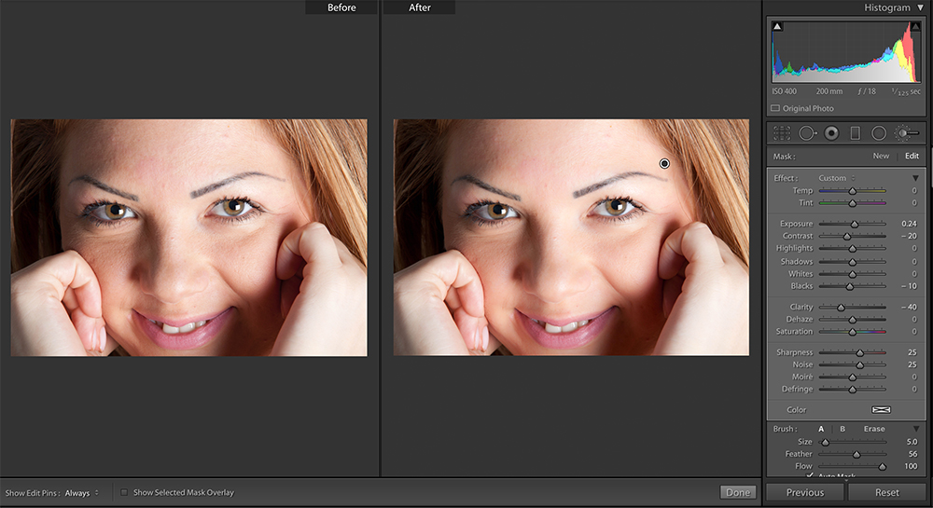This screenshot has width=933, height=508.
Task: Click the Moiré slider handle
Action: tap(852, 378)
